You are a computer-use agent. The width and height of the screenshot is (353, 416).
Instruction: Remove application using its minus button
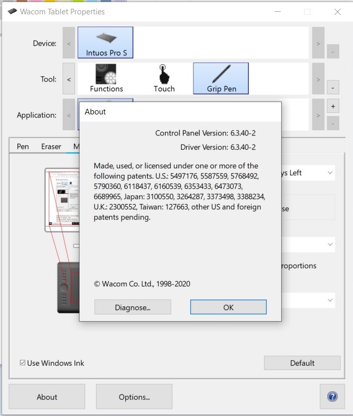[333, 124]
